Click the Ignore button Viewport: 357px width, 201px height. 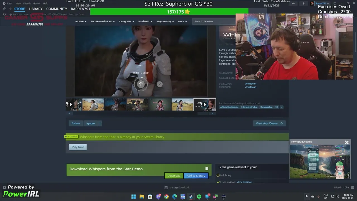[x=90, y=123]
